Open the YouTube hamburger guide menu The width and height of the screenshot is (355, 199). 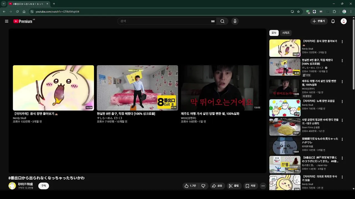coord(7,21)
